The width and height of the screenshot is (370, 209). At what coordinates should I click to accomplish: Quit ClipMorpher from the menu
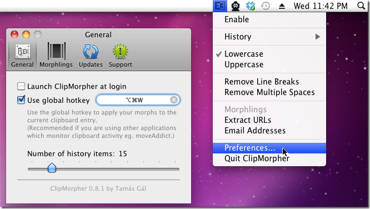click(x=269, y=158)
